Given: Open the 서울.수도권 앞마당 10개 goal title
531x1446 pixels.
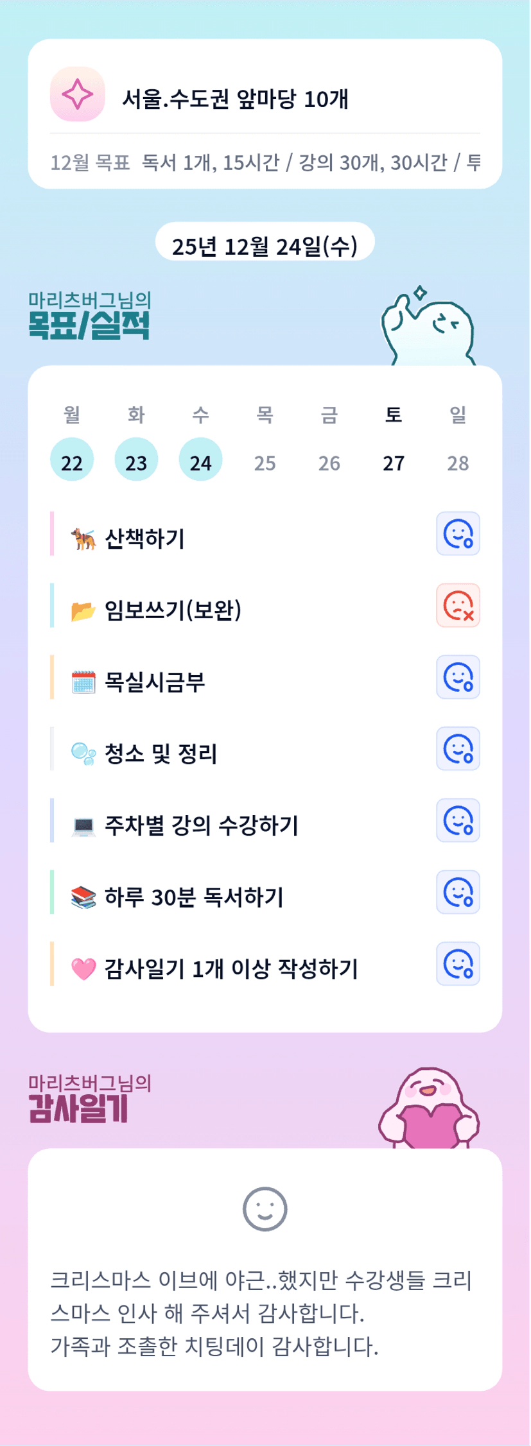Looking at the screenshot, I should click(236, 99).
